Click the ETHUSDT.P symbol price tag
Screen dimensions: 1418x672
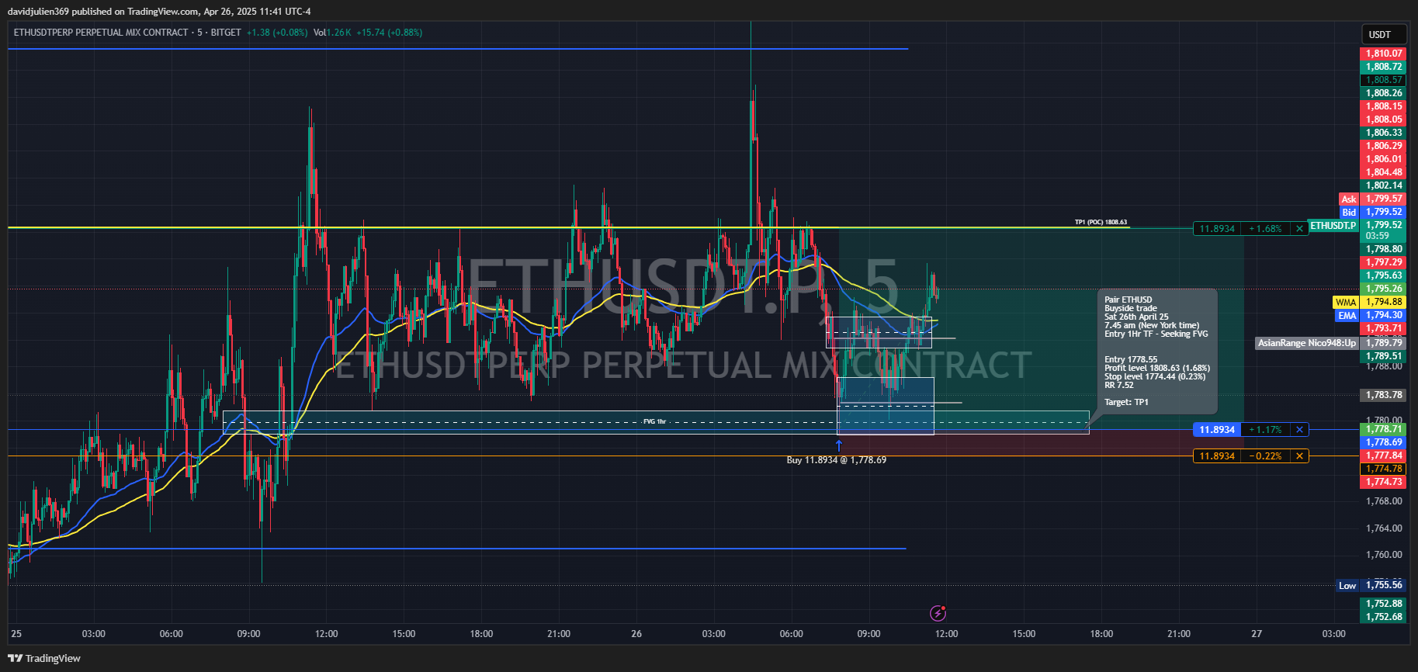tap(1333, 226)
